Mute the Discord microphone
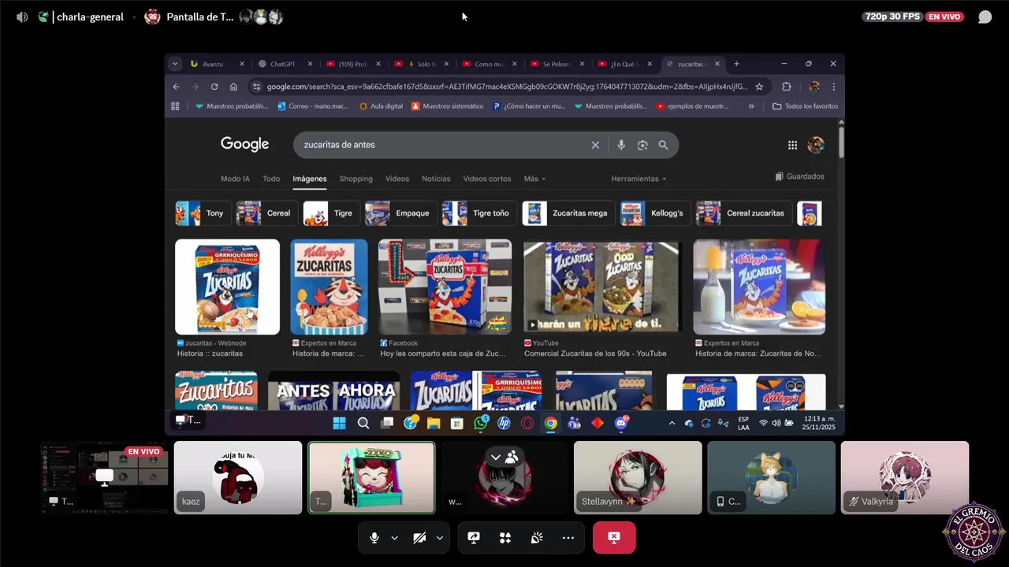Screen dimensions: 1009x567 pyautogui.click(x=374, y=538)
